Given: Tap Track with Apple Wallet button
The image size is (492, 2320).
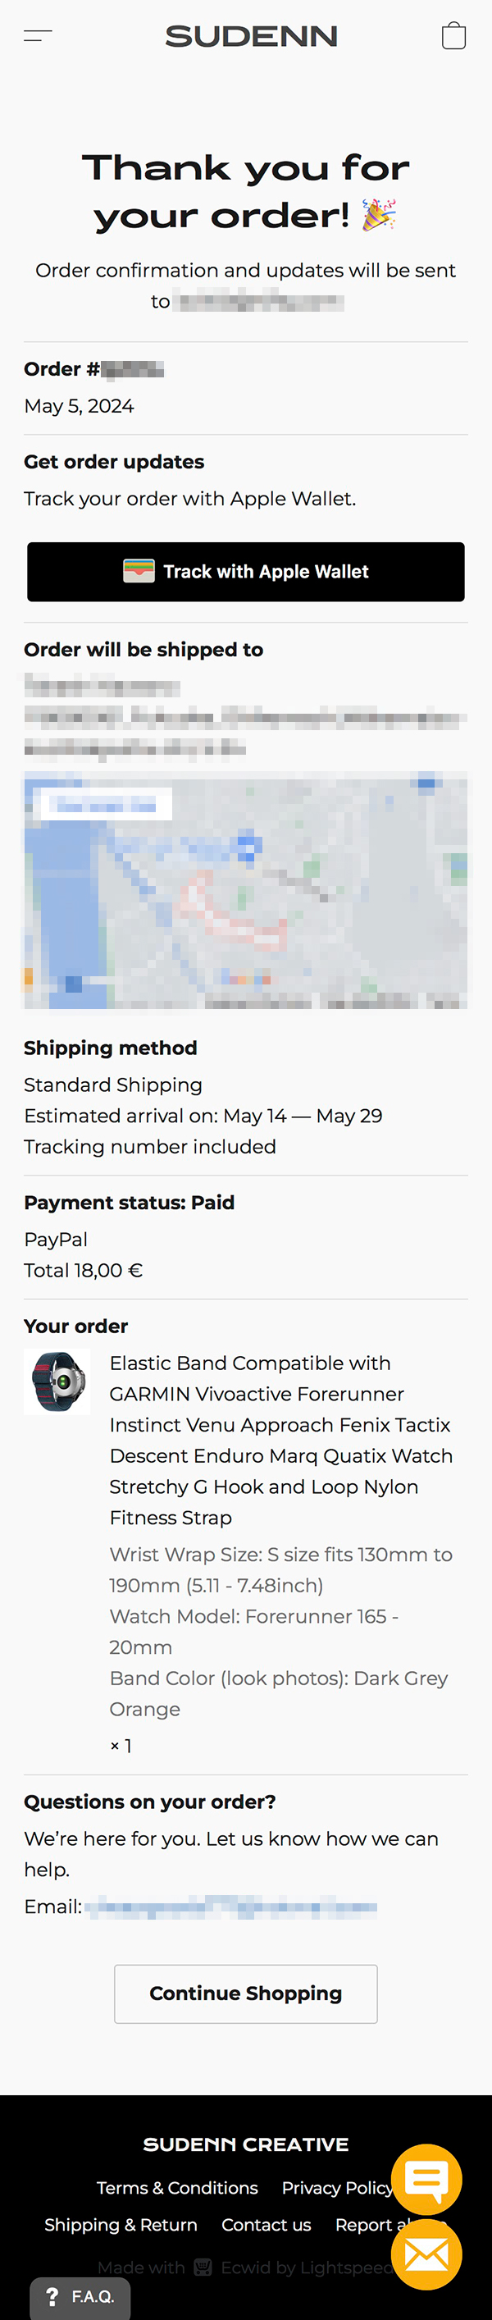Looking at the screenshot, I should coord(245,572).
